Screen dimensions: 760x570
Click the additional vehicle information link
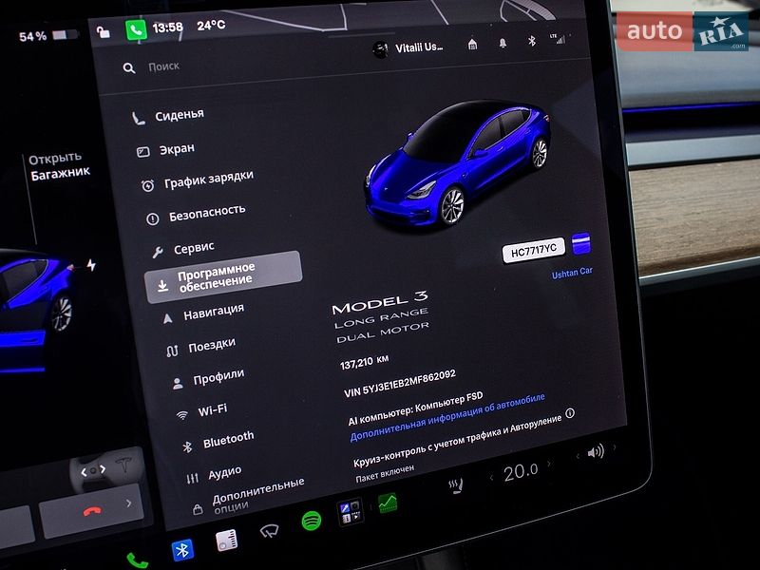coord(446,417)
